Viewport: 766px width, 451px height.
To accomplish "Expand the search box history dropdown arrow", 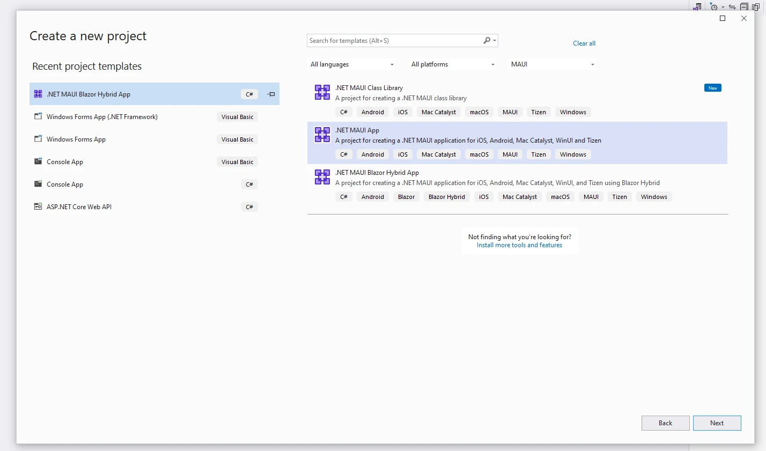I will coord(495,40).
